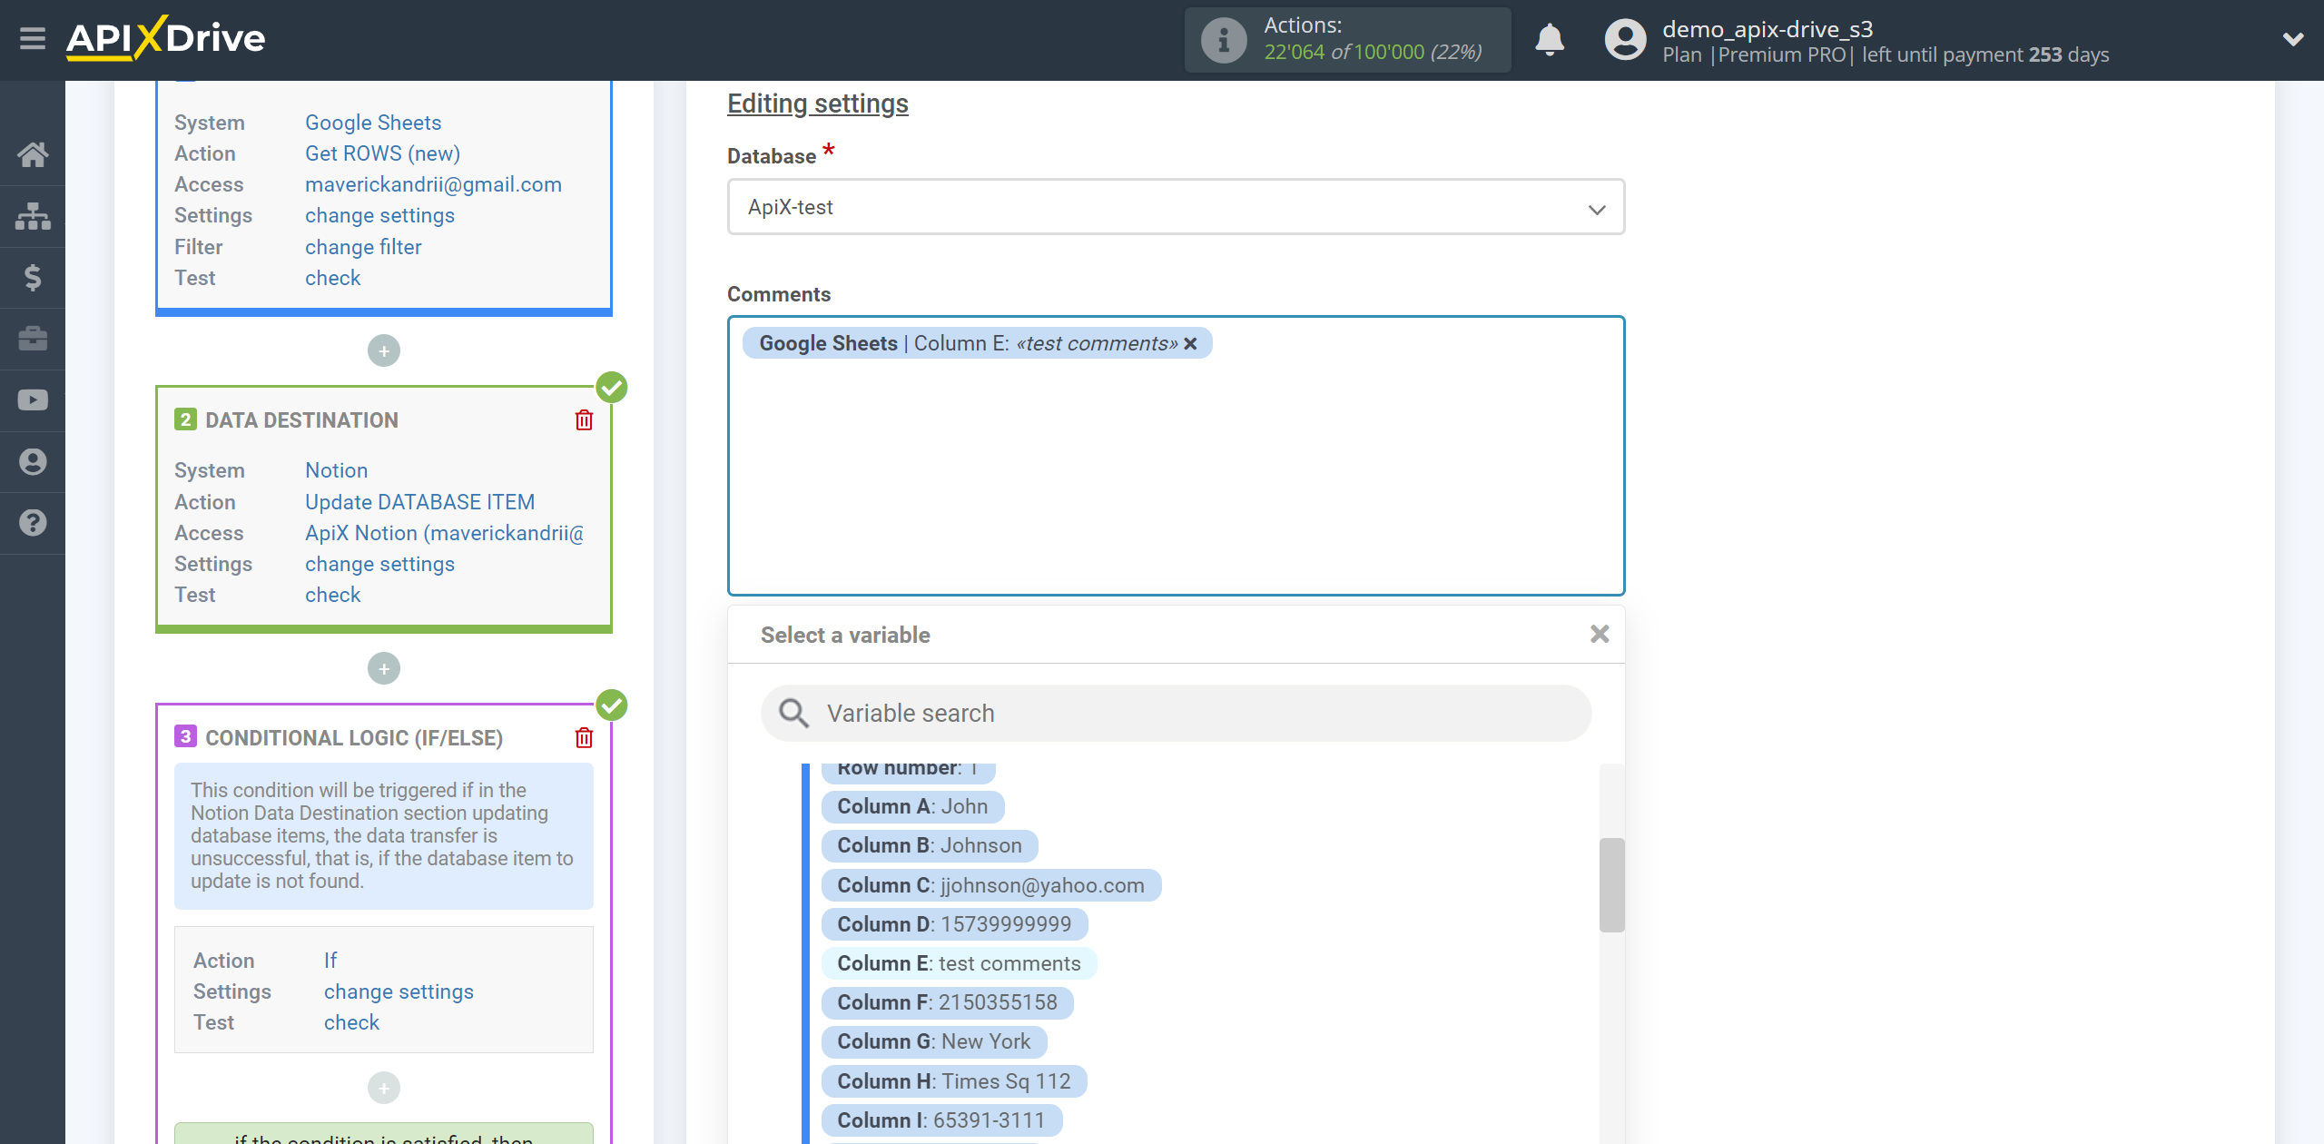Click check in Google Sheets block
Image resolution: width=2324 pixels, height=1144 pixels.
point(332,278)
